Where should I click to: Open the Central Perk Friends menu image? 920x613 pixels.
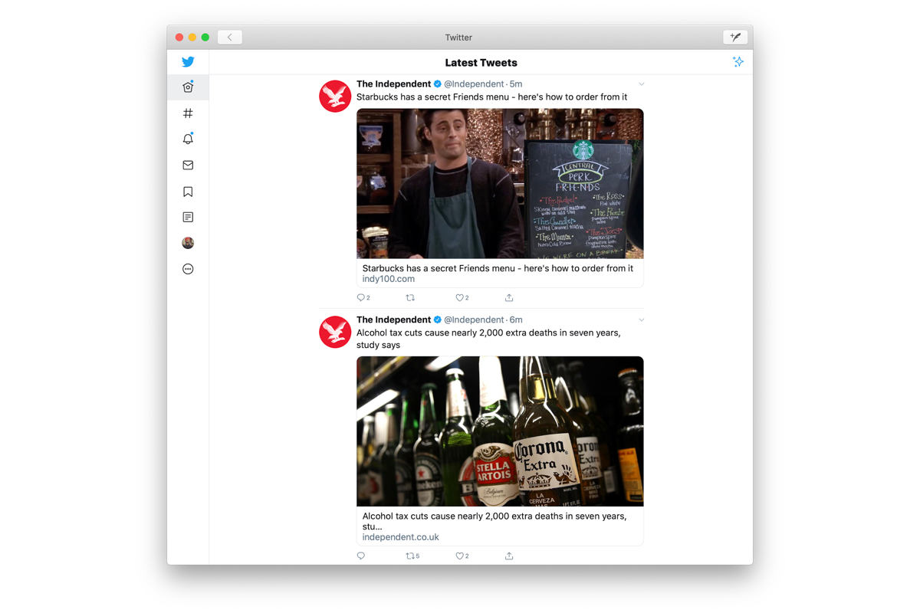pos(500,184)
